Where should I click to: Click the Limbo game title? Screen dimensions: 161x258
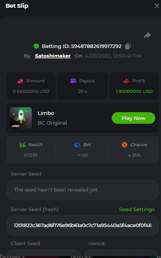click(x=46, y=113)
